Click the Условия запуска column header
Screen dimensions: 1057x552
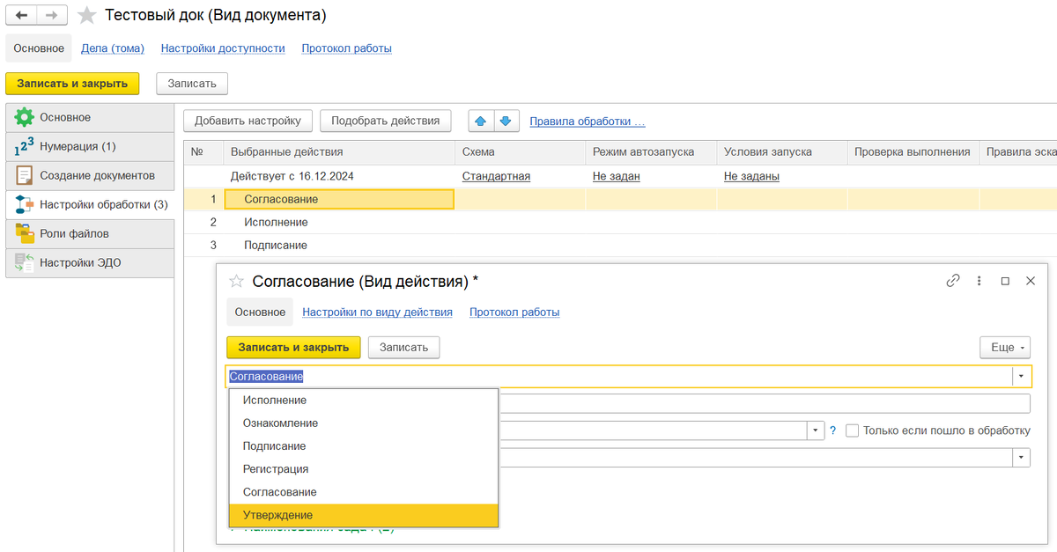tap(781, 151)
